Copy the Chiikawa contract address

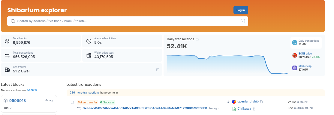[x=254, y=109]
